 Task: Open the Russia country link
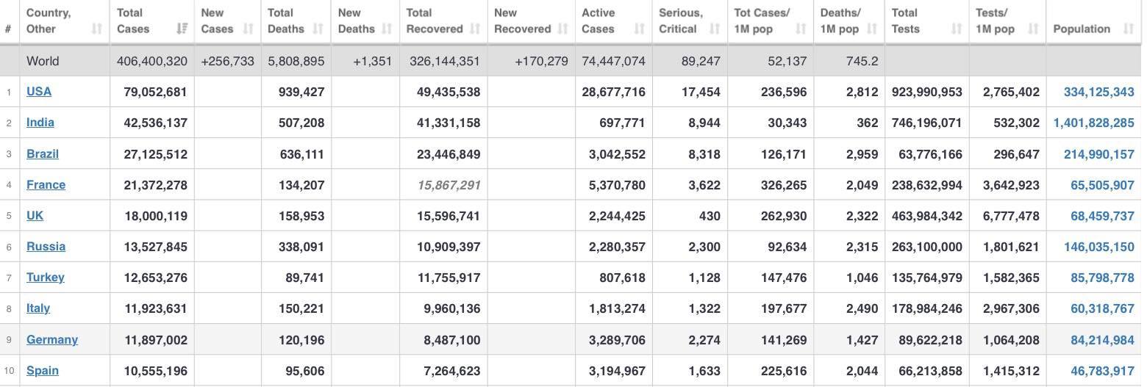click(46, 246)
